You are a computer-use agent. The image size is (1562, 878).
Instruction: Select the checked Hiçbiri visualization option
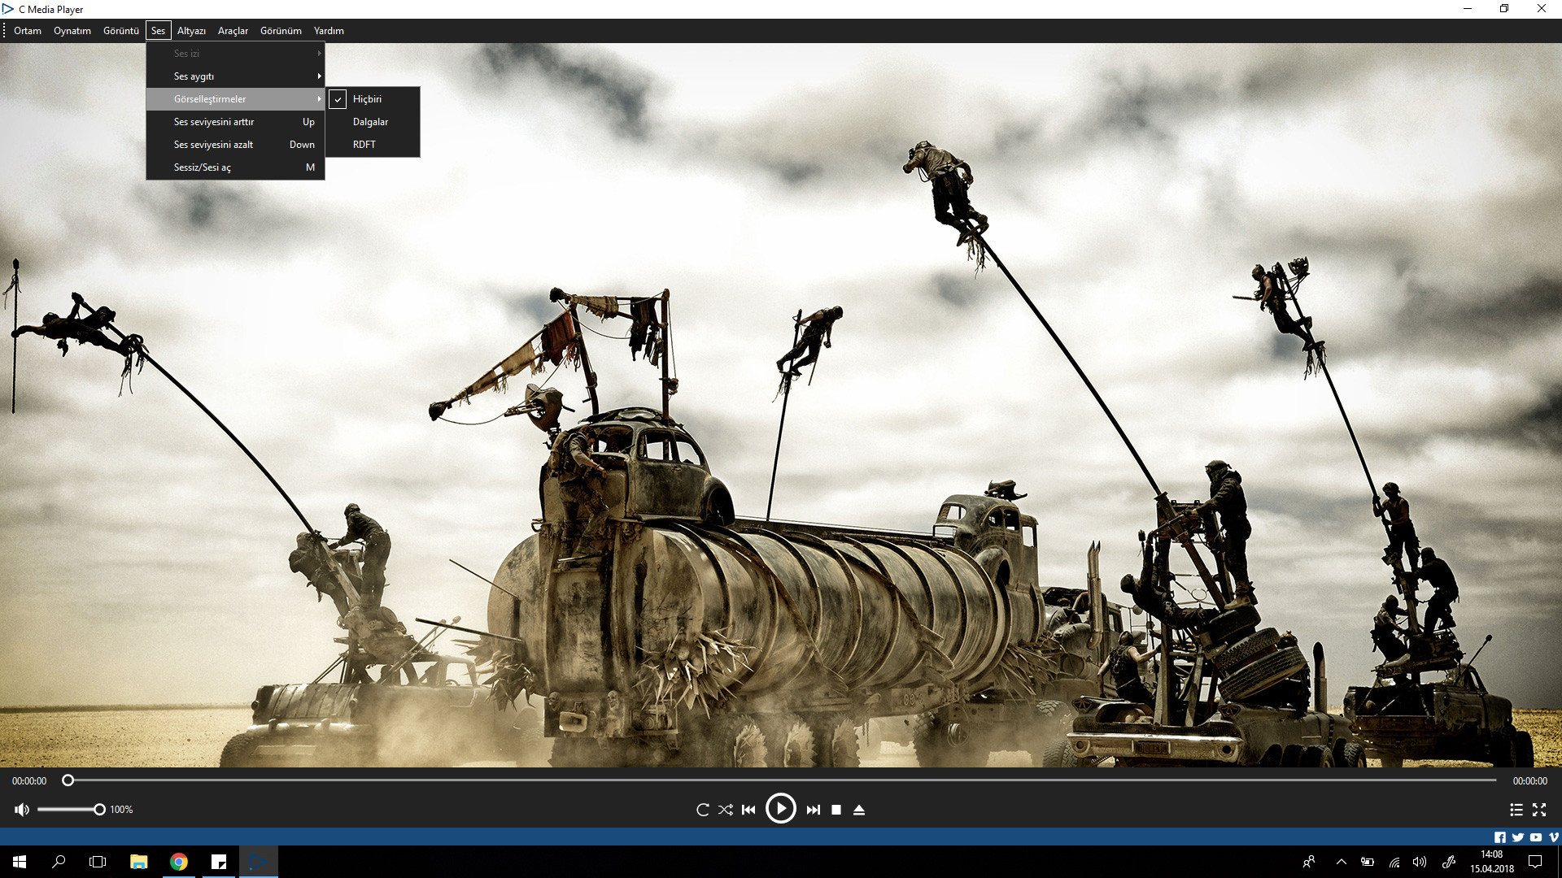pos(373,99)
